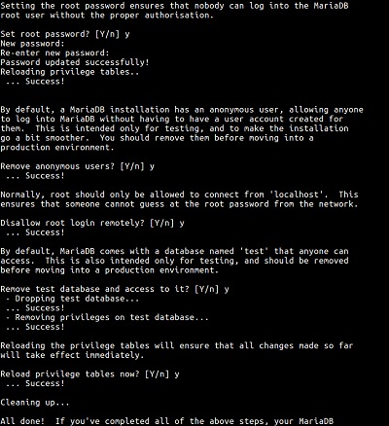
Task: Click [Y/n] after Remove anonymous users
Action: click(x=132, y=166)
